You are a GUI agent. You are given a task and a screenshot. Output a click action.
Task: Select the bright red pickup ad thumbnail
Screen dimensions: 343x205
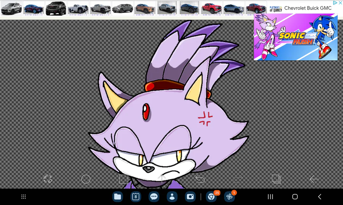[212, 8]
